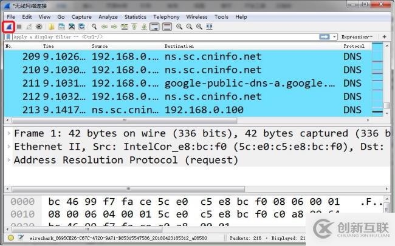This screenshot has width=395, height=246.
Task: Open the Wireless menu
Action: click(x=197, y=17)
